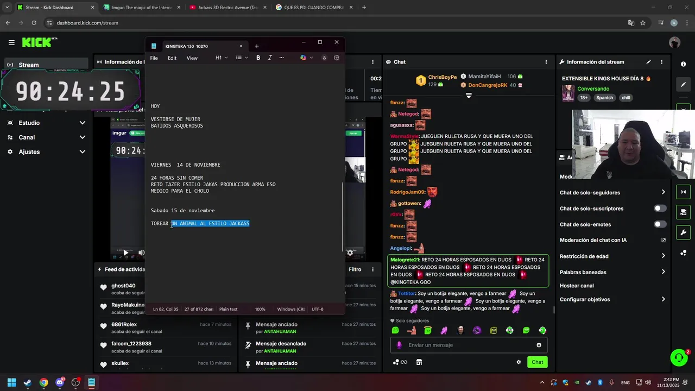Click the green Chat send button
Screen dimensions: 695x391
coord(537,362)
